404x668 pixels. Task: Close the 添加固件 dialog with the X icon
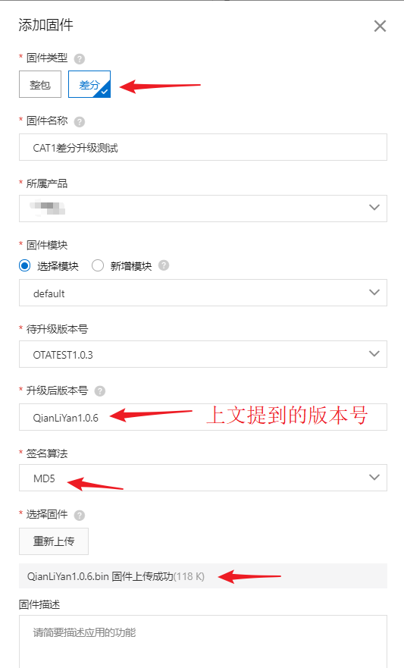(x=380, y=26)
